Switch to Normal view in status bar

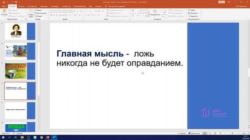point(205,133)
